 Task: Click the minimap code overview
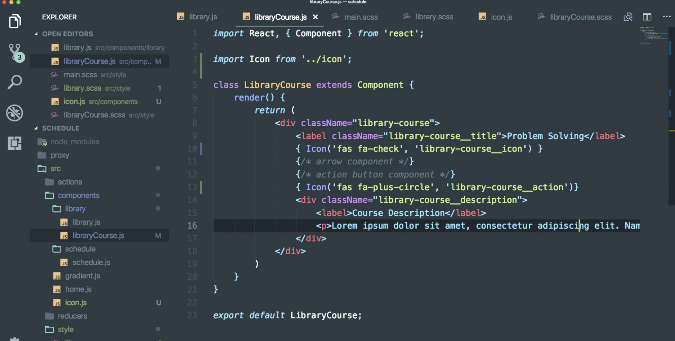point(653,36)
